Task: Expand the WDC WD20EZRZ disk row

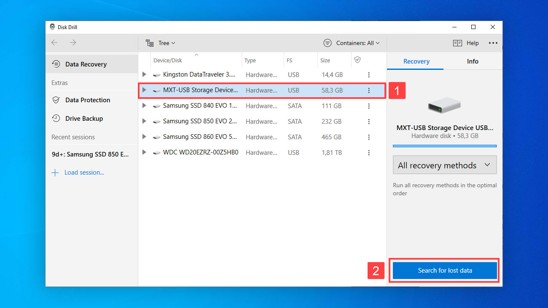Action: click(144, 152)
